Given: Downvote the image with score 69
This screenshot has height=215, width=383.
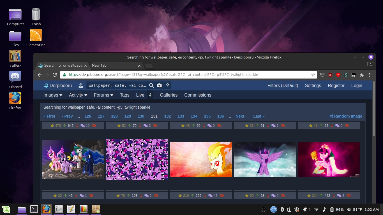Looking at the screenshot, I should point(204,126).
